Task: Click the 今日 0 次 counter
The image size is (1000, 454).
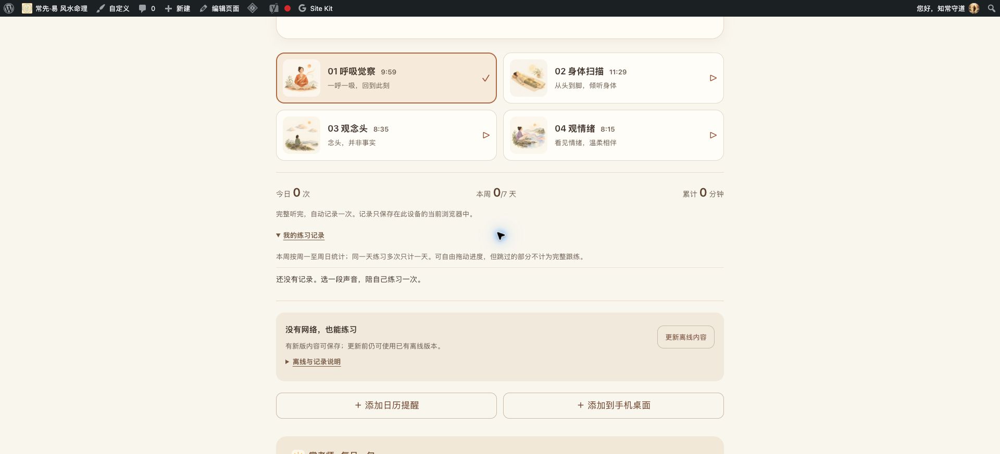Action: [x=293, y=193]
